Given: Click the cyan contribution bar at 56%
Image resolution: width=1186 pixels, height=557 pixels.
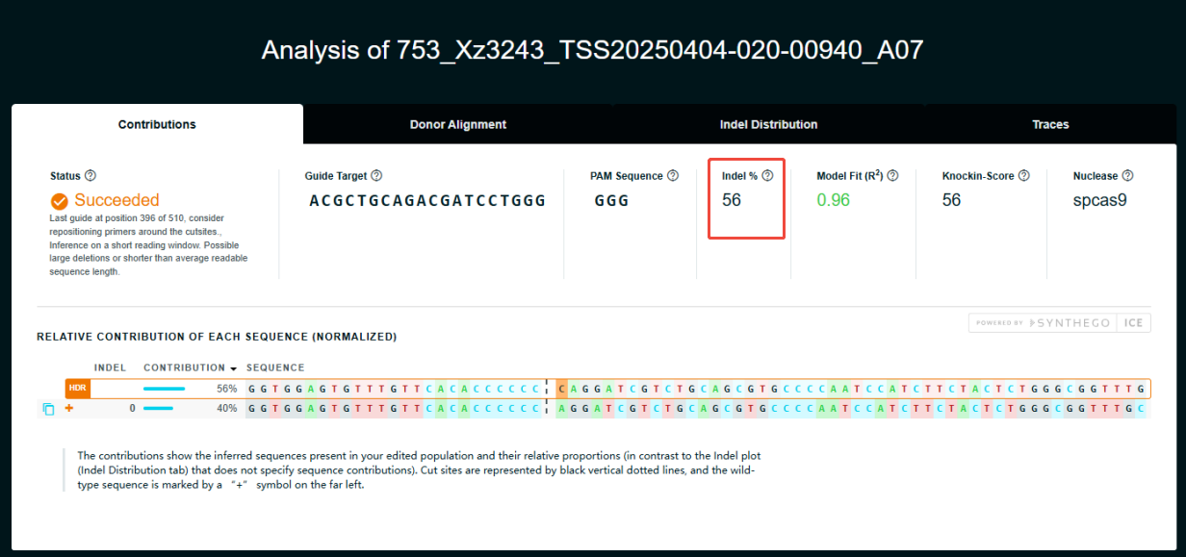Looking at the screenshot, I should point(163,388).
